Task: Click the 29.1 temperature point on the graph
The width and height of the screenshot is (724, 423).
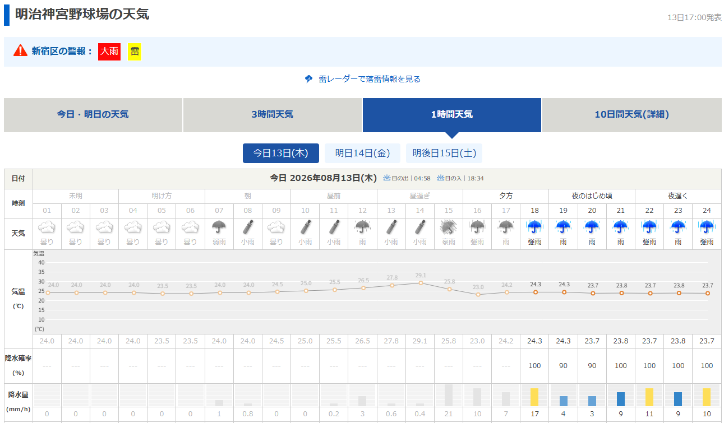Action: (x=420, y=283)
